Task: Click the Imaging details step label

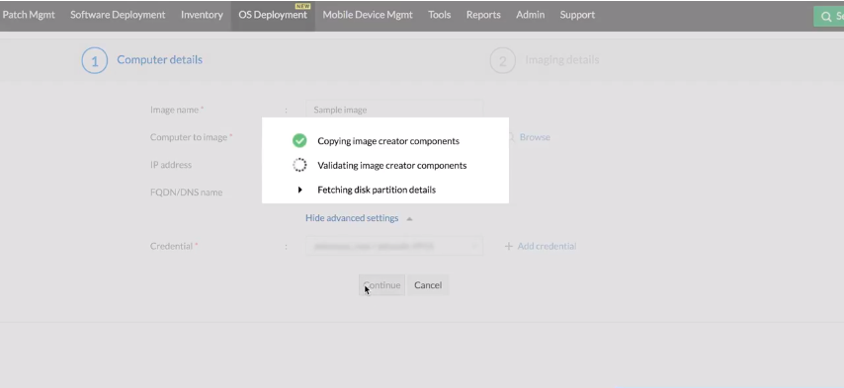Action: pos(562,59)
